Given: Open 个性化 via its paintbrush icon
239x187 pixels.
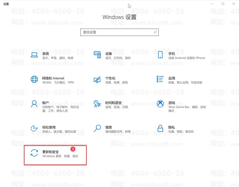Looking at the screenshot, I should pos(97,80).
